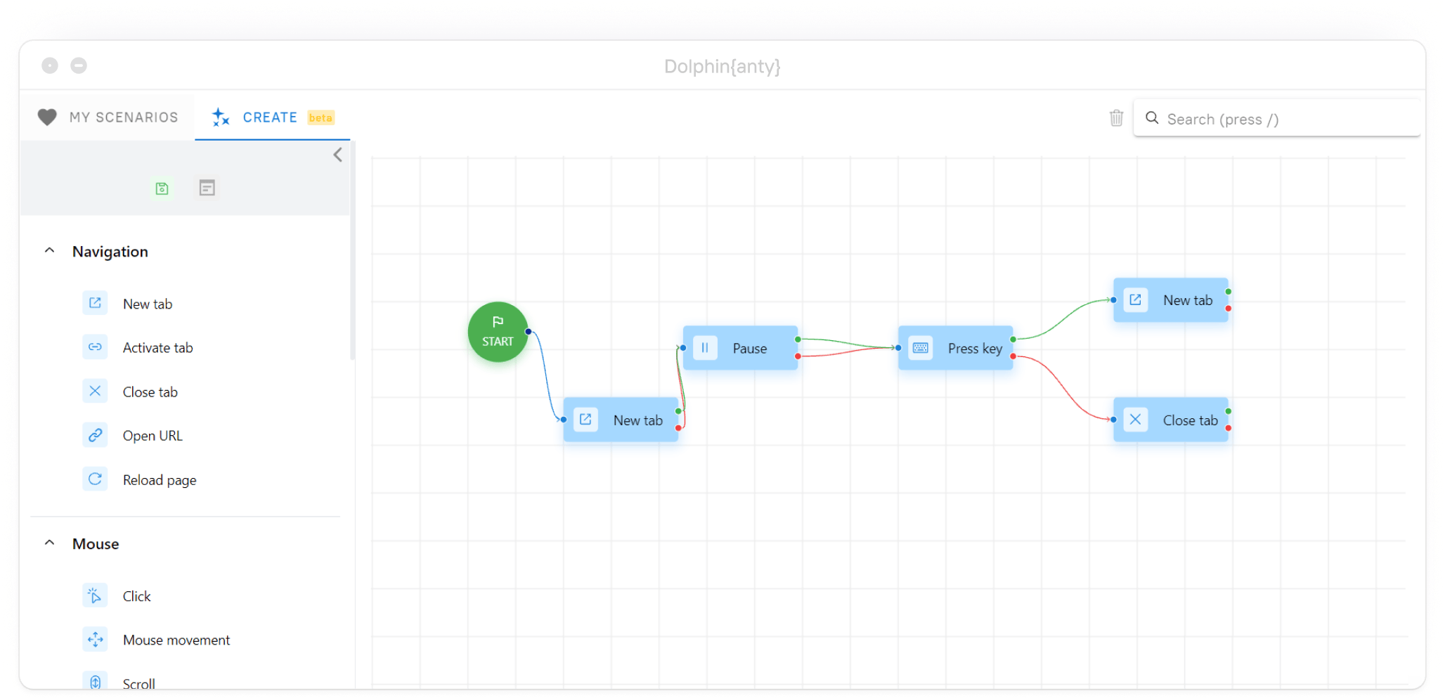Click the green START node

pyautogui.click(x=498, y=332)
